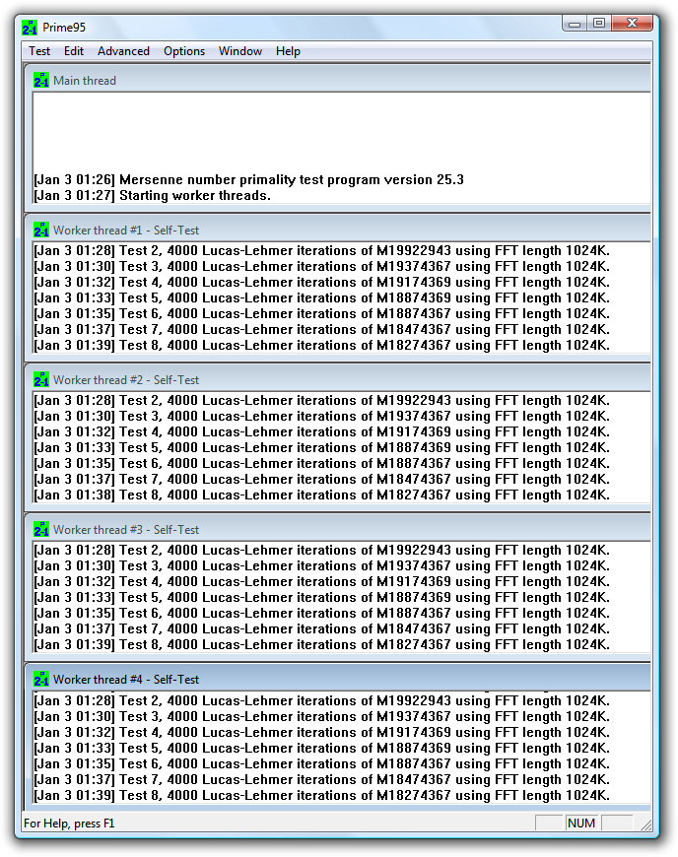Open the Window menu

240,51
